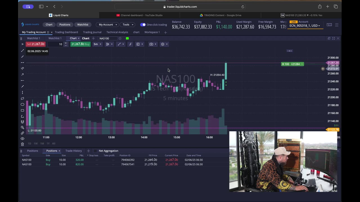Screen dimensions: 360x202
Task: Select the 1W range button
Action: click(36, 144)
